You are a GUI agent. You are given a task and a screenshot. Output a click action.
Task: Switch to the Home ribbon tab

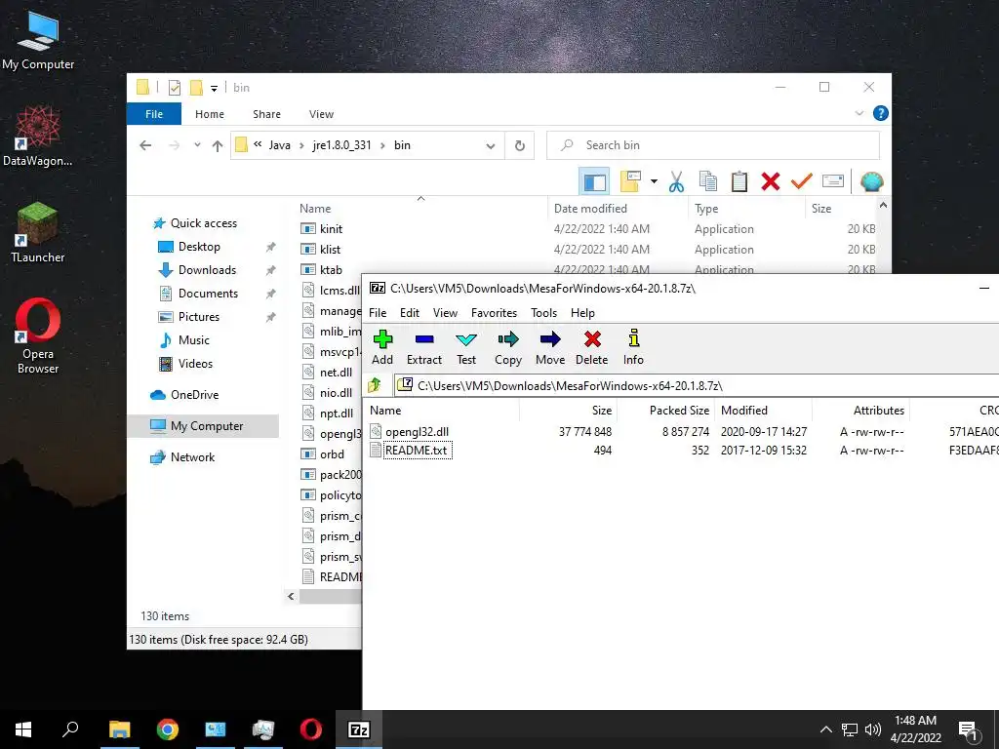point(210,114)
